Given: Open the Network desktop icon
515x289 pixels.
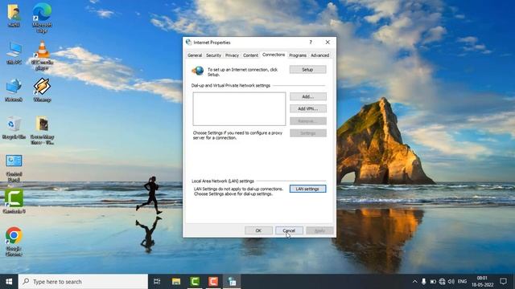Looking at the screenshot, I should click(x=14, y=90).
